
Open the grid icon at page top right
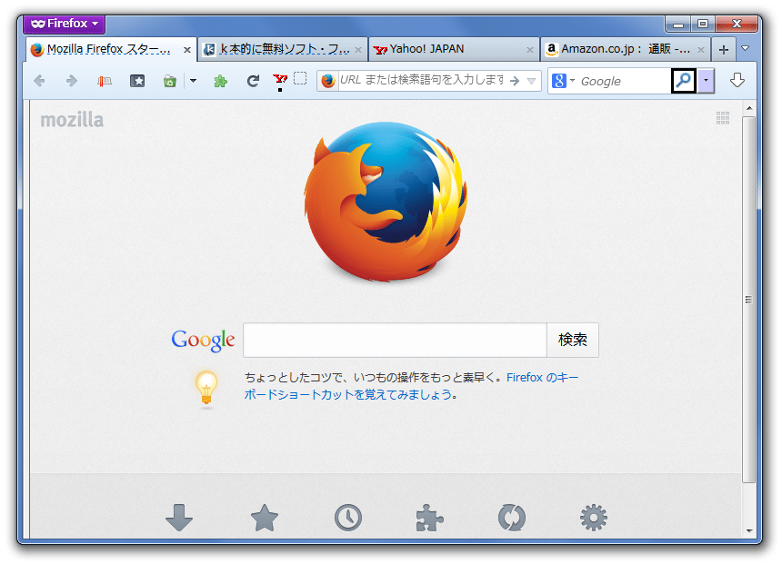pyautogui.click(x=723, y=118)
